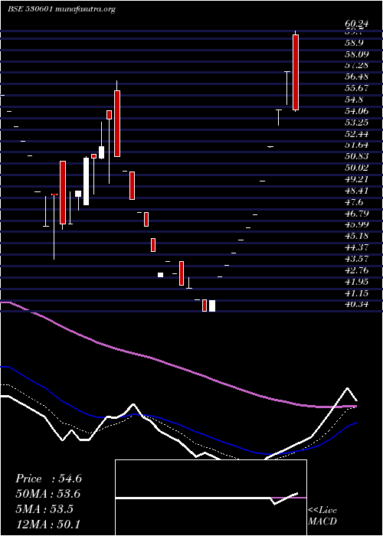Image resolution: width=383 pixels, height=536 pixels.
Task: Select the 42.76 price axis label
Action: pyautogui.click(x=357, y=270)
